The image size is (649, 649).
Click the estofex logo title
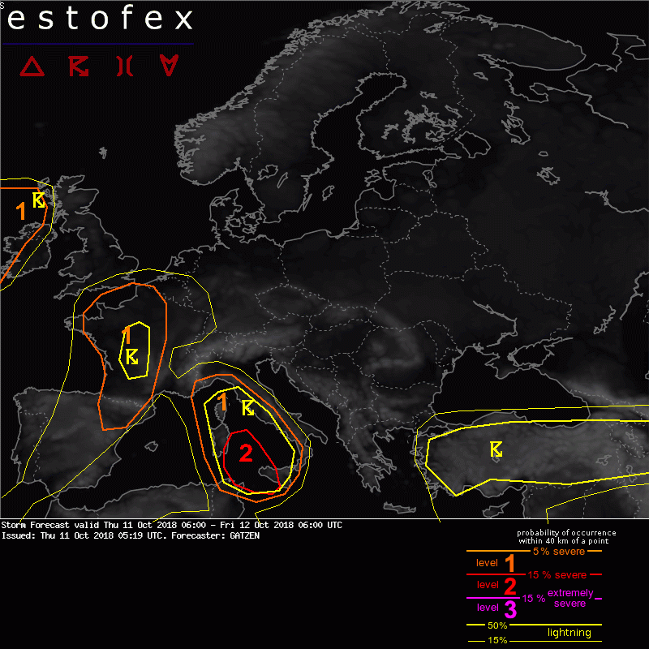pyautogui.click(x=100, y=19)
